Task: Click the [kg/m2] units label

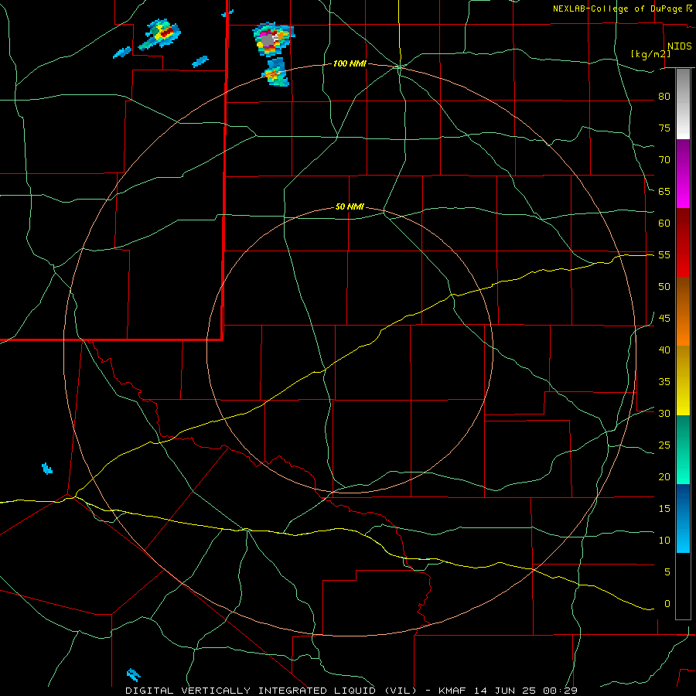Action: click(x=650, y=54)
